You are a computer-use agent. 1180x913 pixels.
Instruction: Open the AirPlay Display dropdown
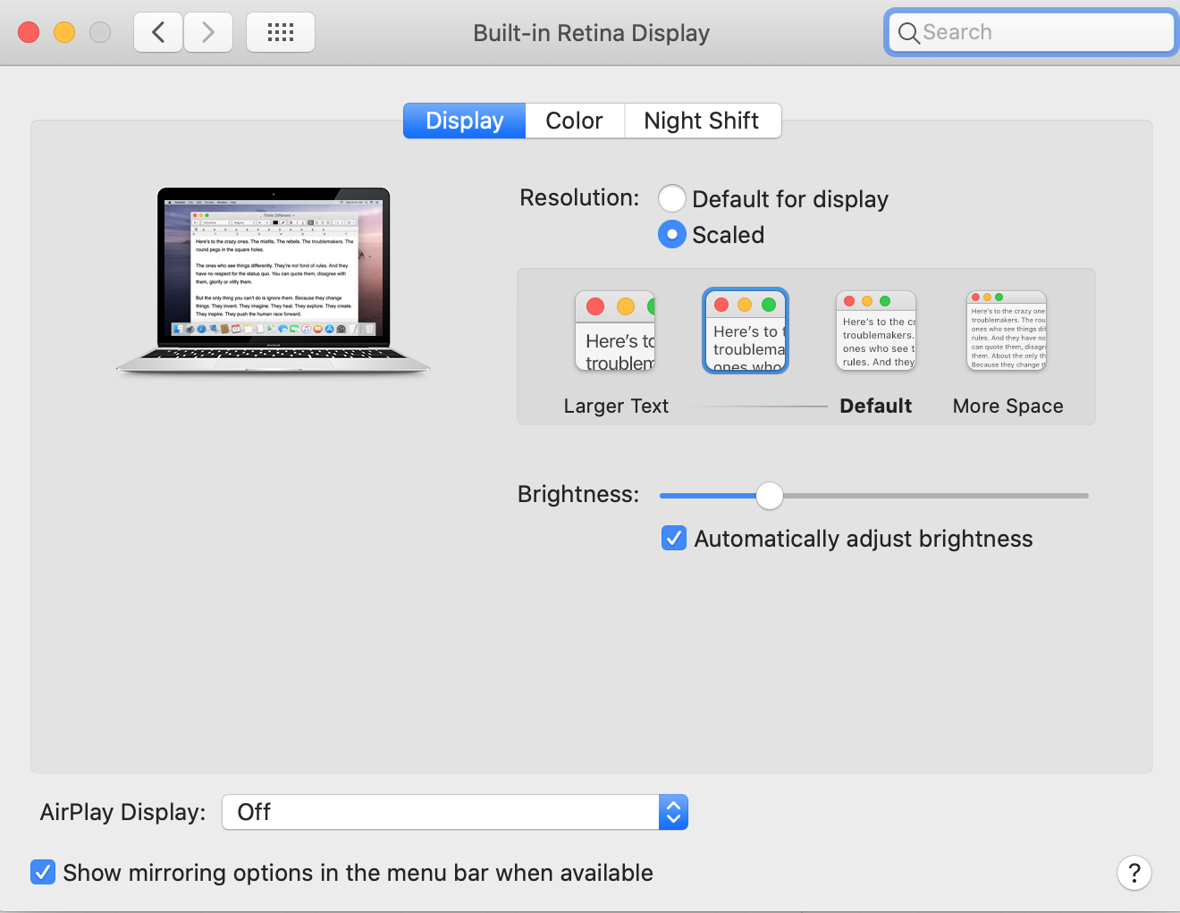pos(455,812)
